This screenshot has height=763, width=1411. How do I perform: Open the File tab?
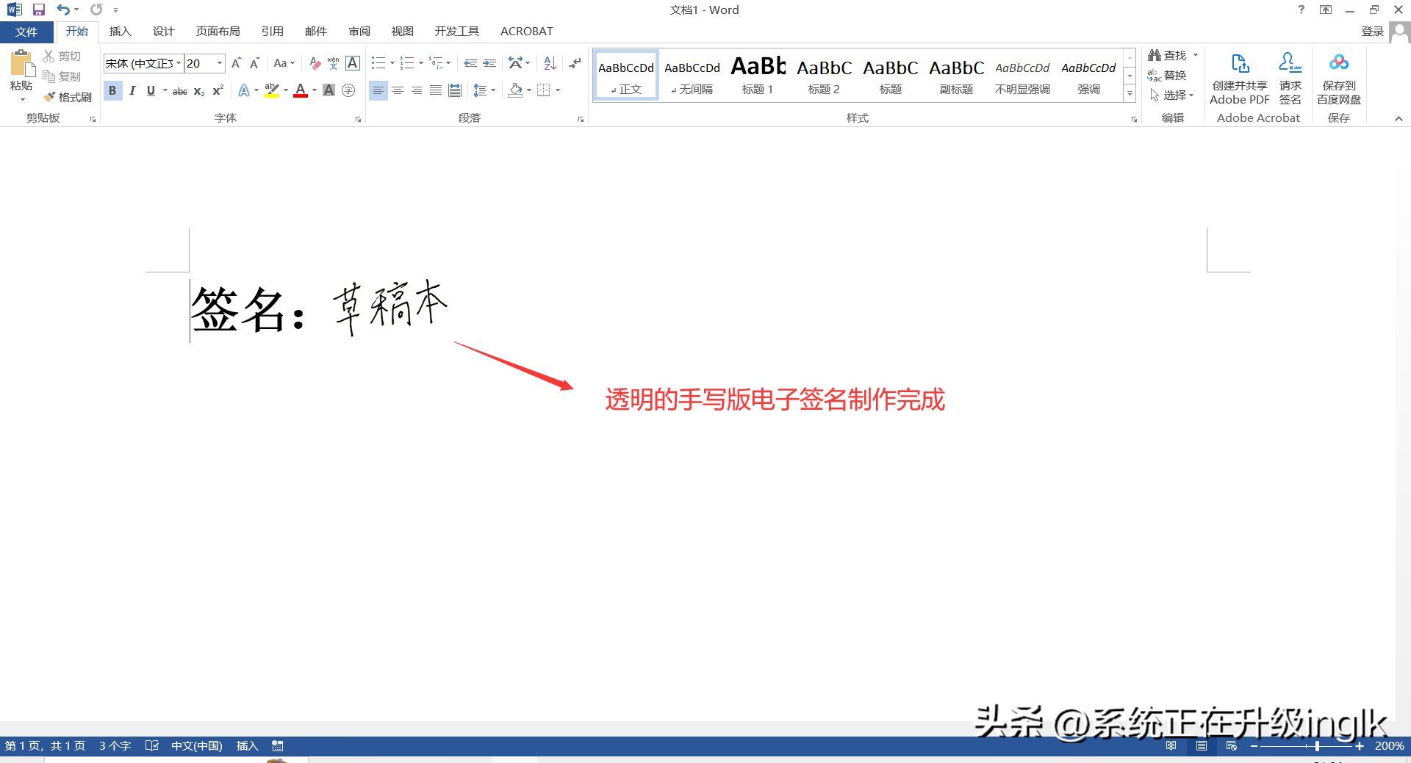[x=26, y=32]
